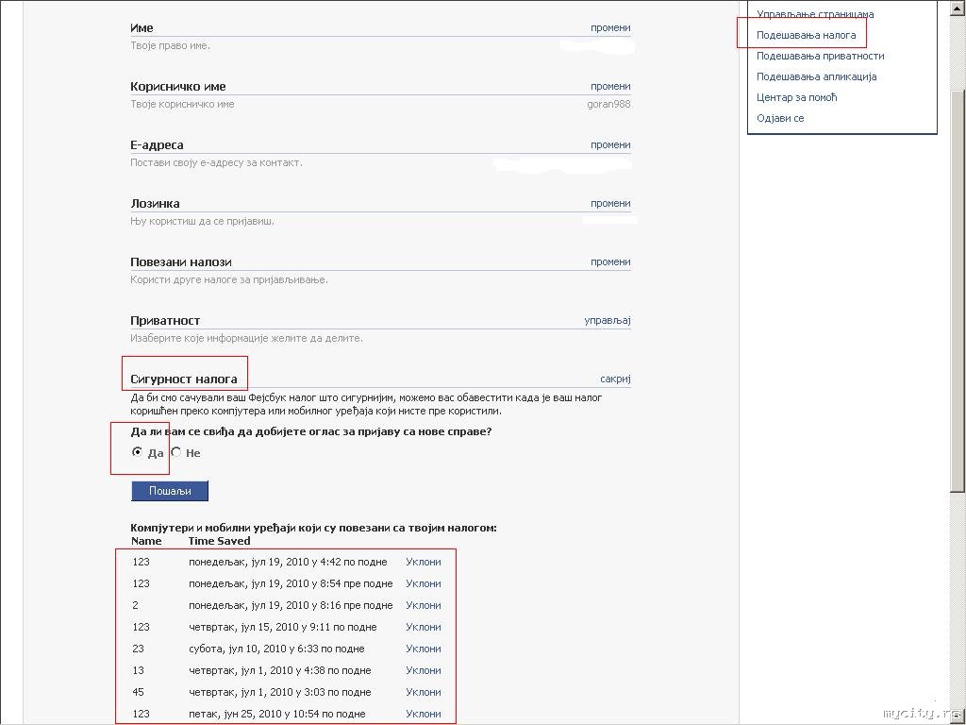Click 'промени' next to Е-адреса
This screenshot has width=966, height=725.
[x=610, y=144]
